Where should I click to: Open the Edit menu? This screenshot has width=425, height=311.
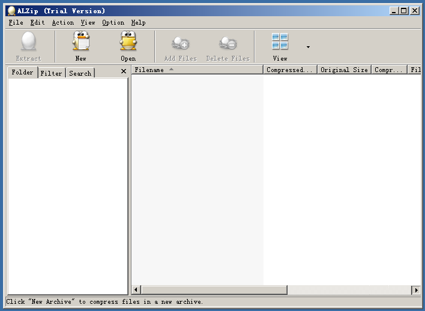37,22
